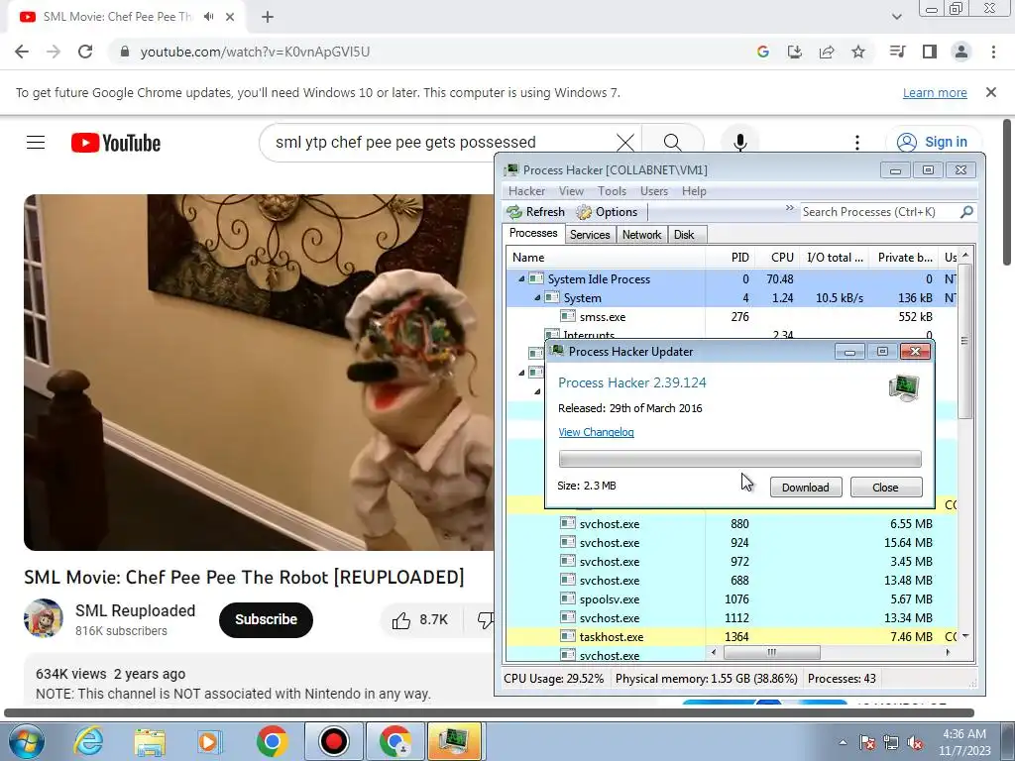Click Learn more in the Chrome update notice
Viewport: 1015px width, 761px height.
click(935, 92)
